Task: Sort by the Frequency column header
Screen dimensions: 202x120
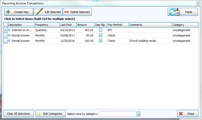Action: pos(47,25)
